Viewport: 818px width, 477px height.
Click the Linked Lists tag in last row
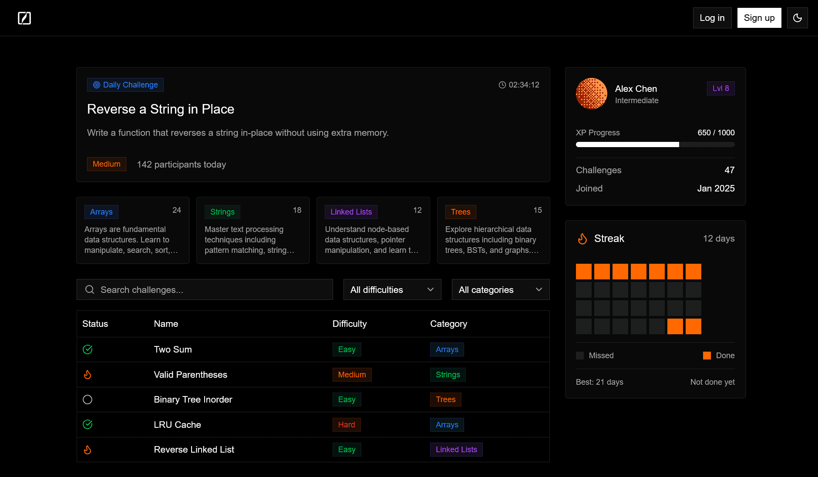[456, 450]
